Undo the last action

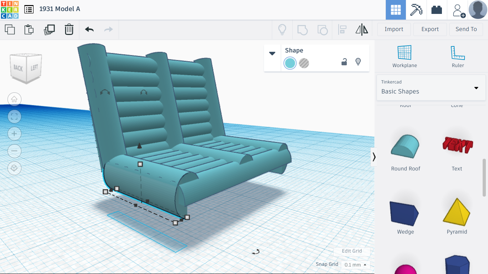click(89, 29)
